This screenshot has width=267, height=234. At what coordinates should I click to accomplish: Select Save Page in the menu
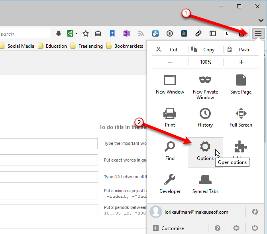[241, 85]
